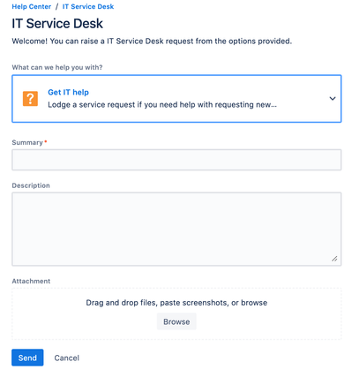Click the IT Service Desk page heading
This screenshot has width=352, height=377.
click(x=57, y=24)
